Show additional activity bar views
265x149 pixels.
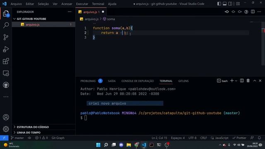click(x=6, y=97)
